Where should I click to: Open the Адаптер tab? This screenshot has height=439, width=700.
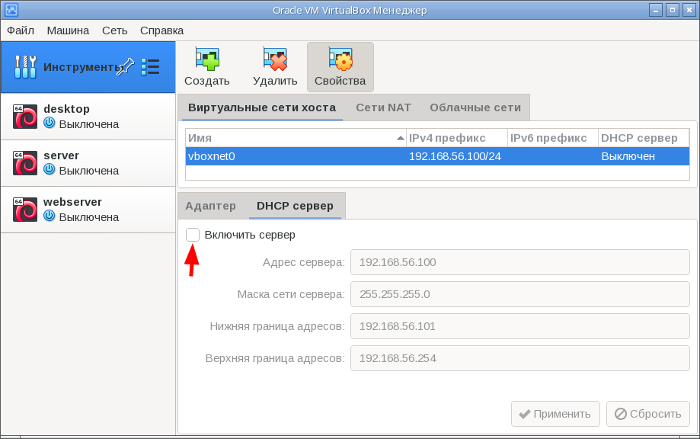click(x=211, y=206)
